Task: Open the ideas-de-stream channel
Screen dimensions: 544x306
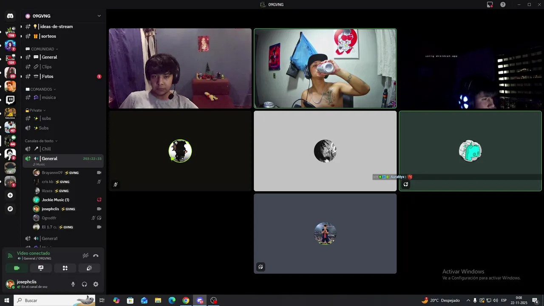Action: click(63, 26)
